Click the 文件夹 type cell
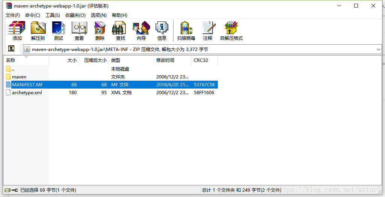The height and width of the screenshot is (197, 385). pos(118,77)
